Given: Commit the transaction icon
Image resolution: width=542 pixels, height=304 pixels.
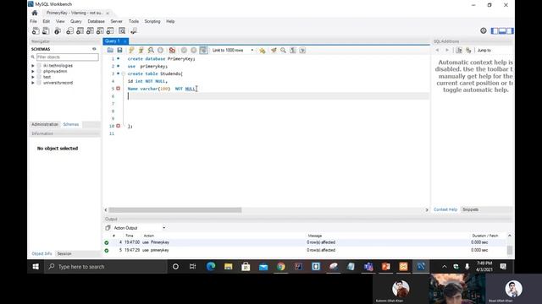Looking at the screenshot, I should (x=184, y=51).
